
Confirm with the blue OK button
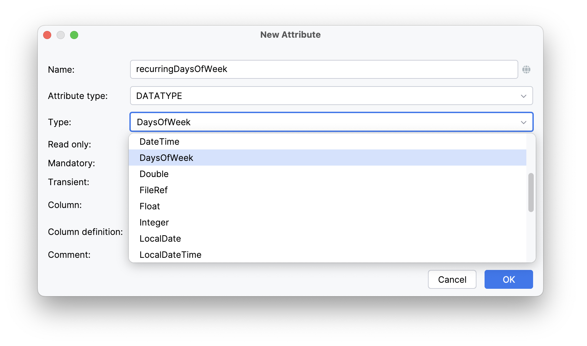click(508, 279)
